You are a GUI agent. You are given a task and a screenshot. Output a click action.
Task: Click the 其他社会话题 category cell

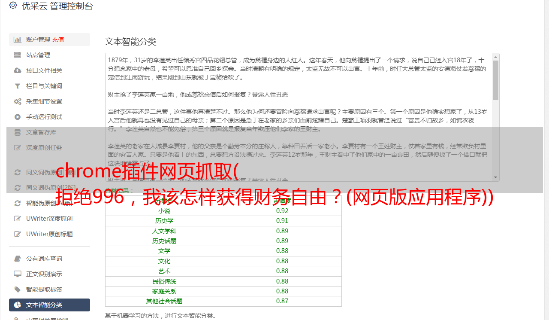coord(164,301)
